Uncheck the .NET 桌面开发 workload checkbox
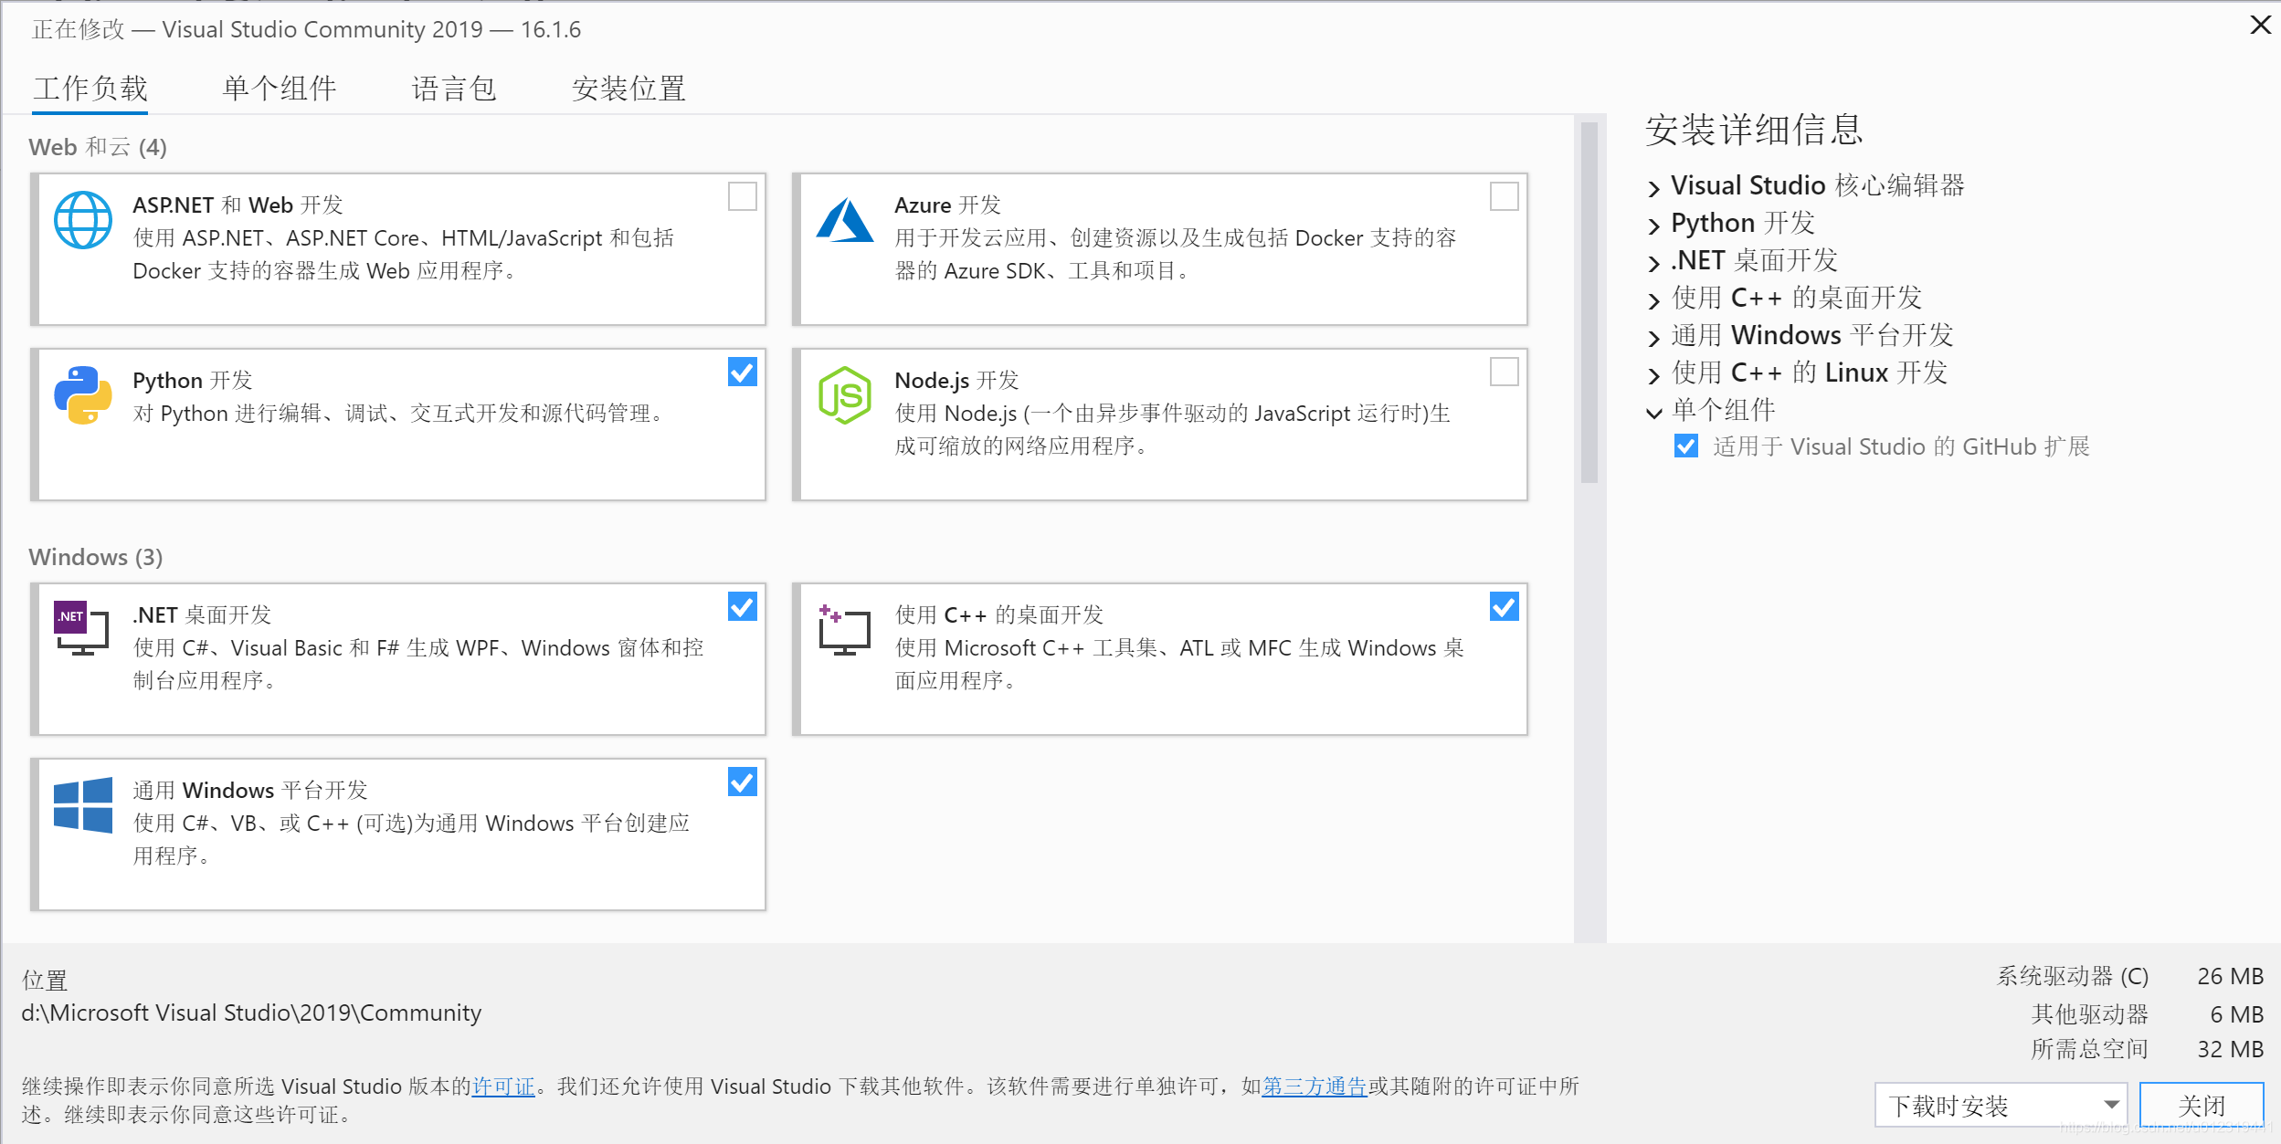 (743, 606)
